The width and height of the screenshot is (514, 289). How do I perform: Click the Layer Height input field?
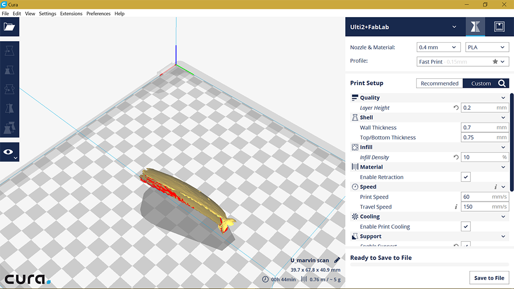(x=485, y=107)
